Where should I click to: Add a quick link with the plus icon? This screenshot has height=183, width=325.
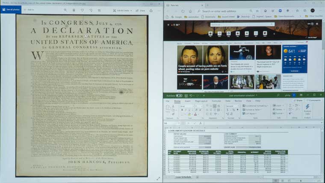(x=274, y=34)
